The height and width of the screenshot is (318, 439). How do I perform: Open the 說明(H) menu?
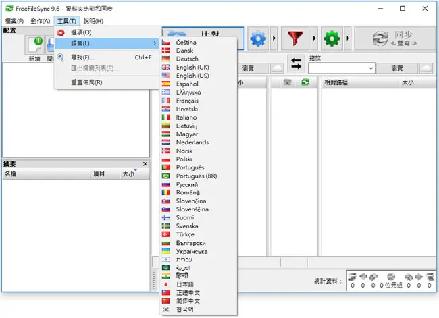pos(93,21)
